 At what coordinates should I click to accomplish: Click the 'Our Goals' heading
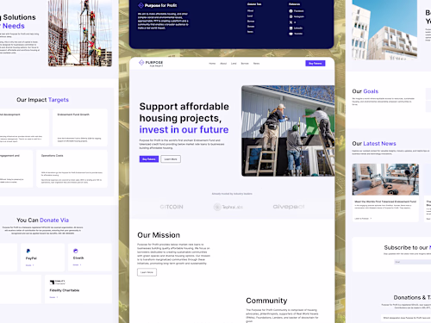click(365, 91)
